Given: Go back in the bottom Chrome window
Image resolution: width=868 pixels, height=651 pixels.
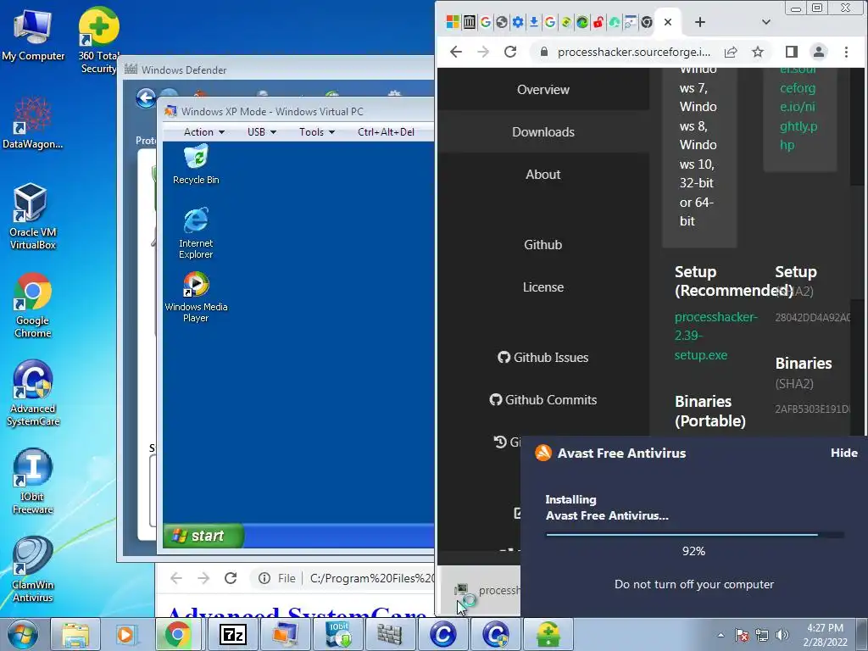Looking at the screenshot, I should click(176, 578).
